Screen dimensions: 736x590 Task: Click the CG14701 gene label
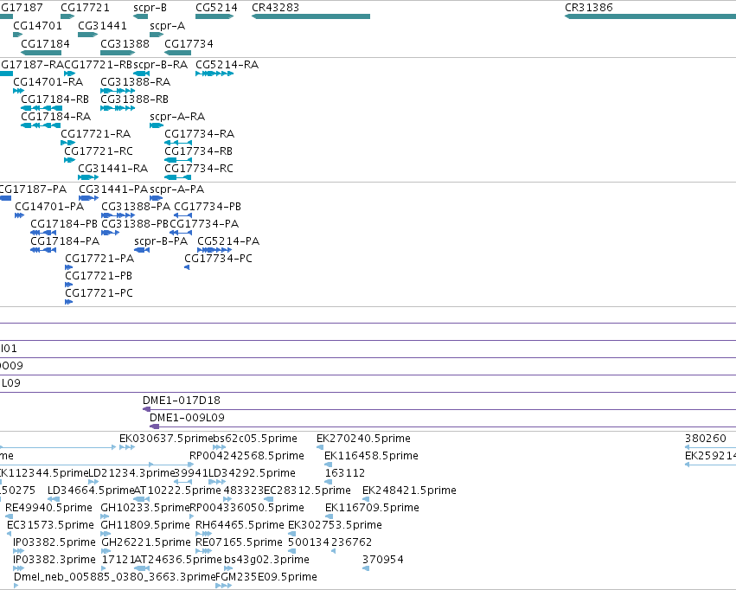(x=37, y=25)
